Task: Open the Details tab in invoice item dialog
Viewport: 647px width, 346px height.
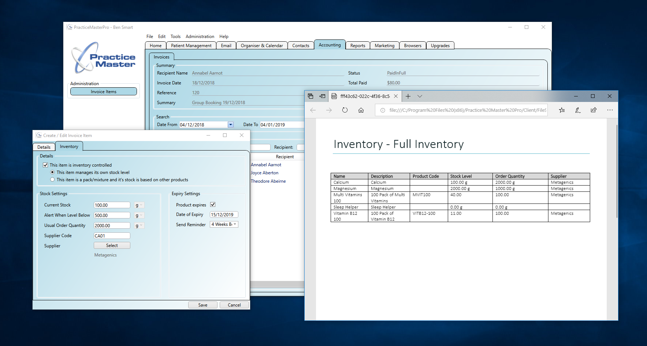Action: (44, 147)
